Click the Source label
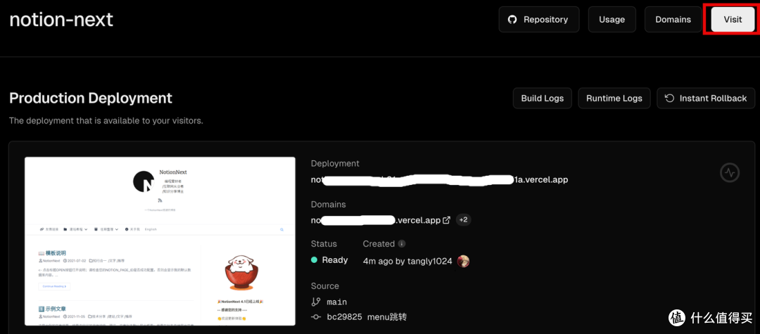 pyautogui.click(x=325, y=286)
